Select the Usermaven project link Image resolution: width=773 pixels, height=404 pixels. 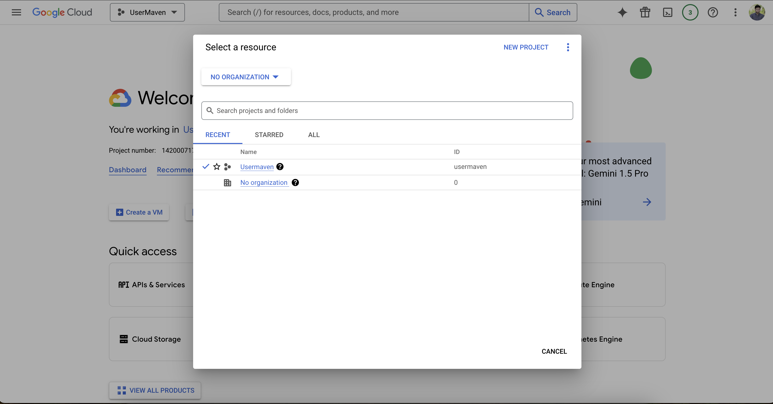pos(257,167)
